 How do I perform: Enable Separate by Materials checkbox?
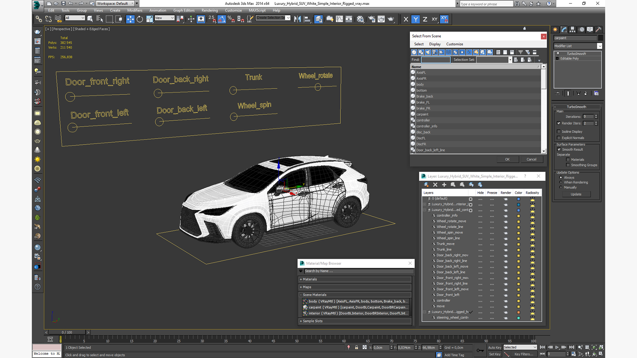point(568,160)
